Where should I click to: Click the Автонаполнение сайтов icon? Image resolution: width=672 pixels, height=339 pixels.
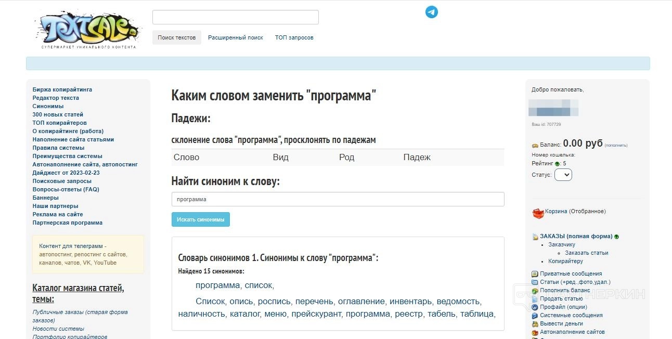535,332
